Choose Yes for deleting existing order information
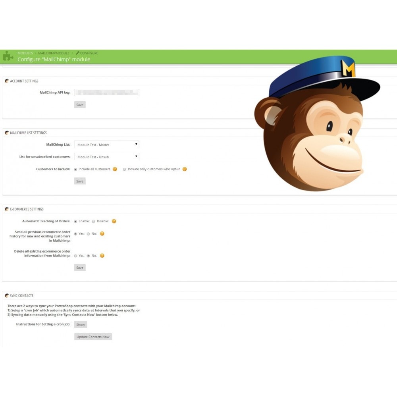This screenshot has width=397, height=397. point(75,256)
